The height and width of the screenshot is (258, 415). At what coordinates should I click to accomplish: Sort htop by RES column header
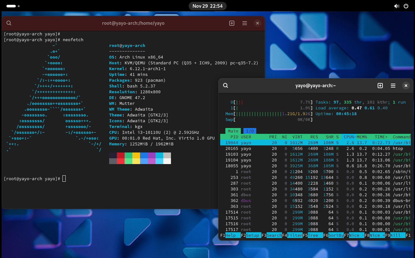tap(314, 137)
